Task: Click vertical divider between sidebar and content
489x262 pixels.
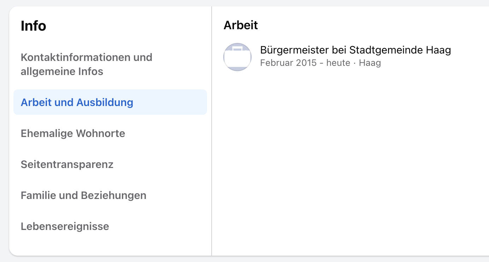Action: click(x=212, y=141)
